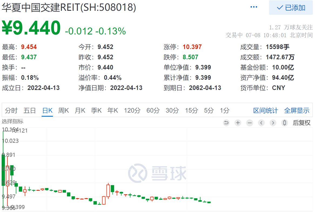
Task: Click the 已添加 watchlist button
Action: pyautogui.click(x=291, y=8)
